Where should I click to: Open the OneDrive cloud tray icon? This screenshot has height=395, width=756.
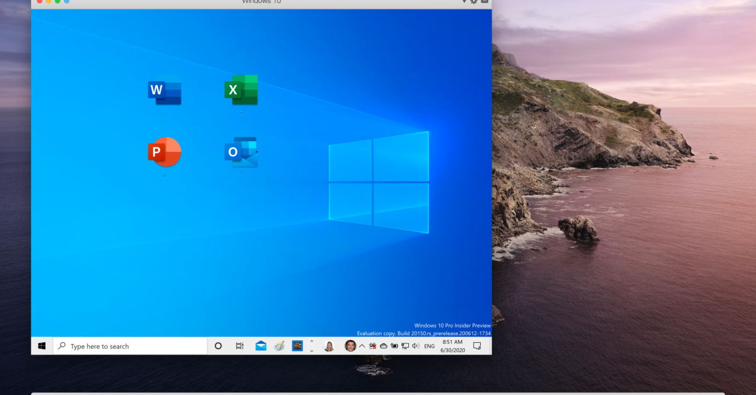point(384,346)
